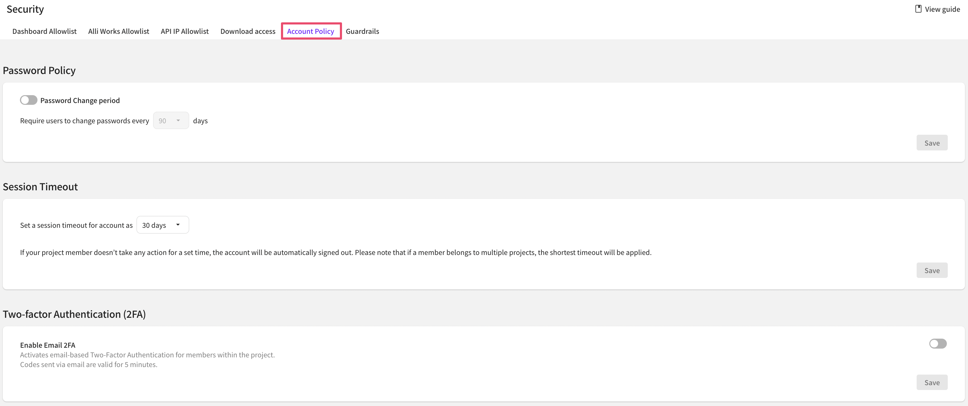This screenshot has width=968, height=406.
Task: Click the Enable Email 2FA label
Action: tap(48, 345)
